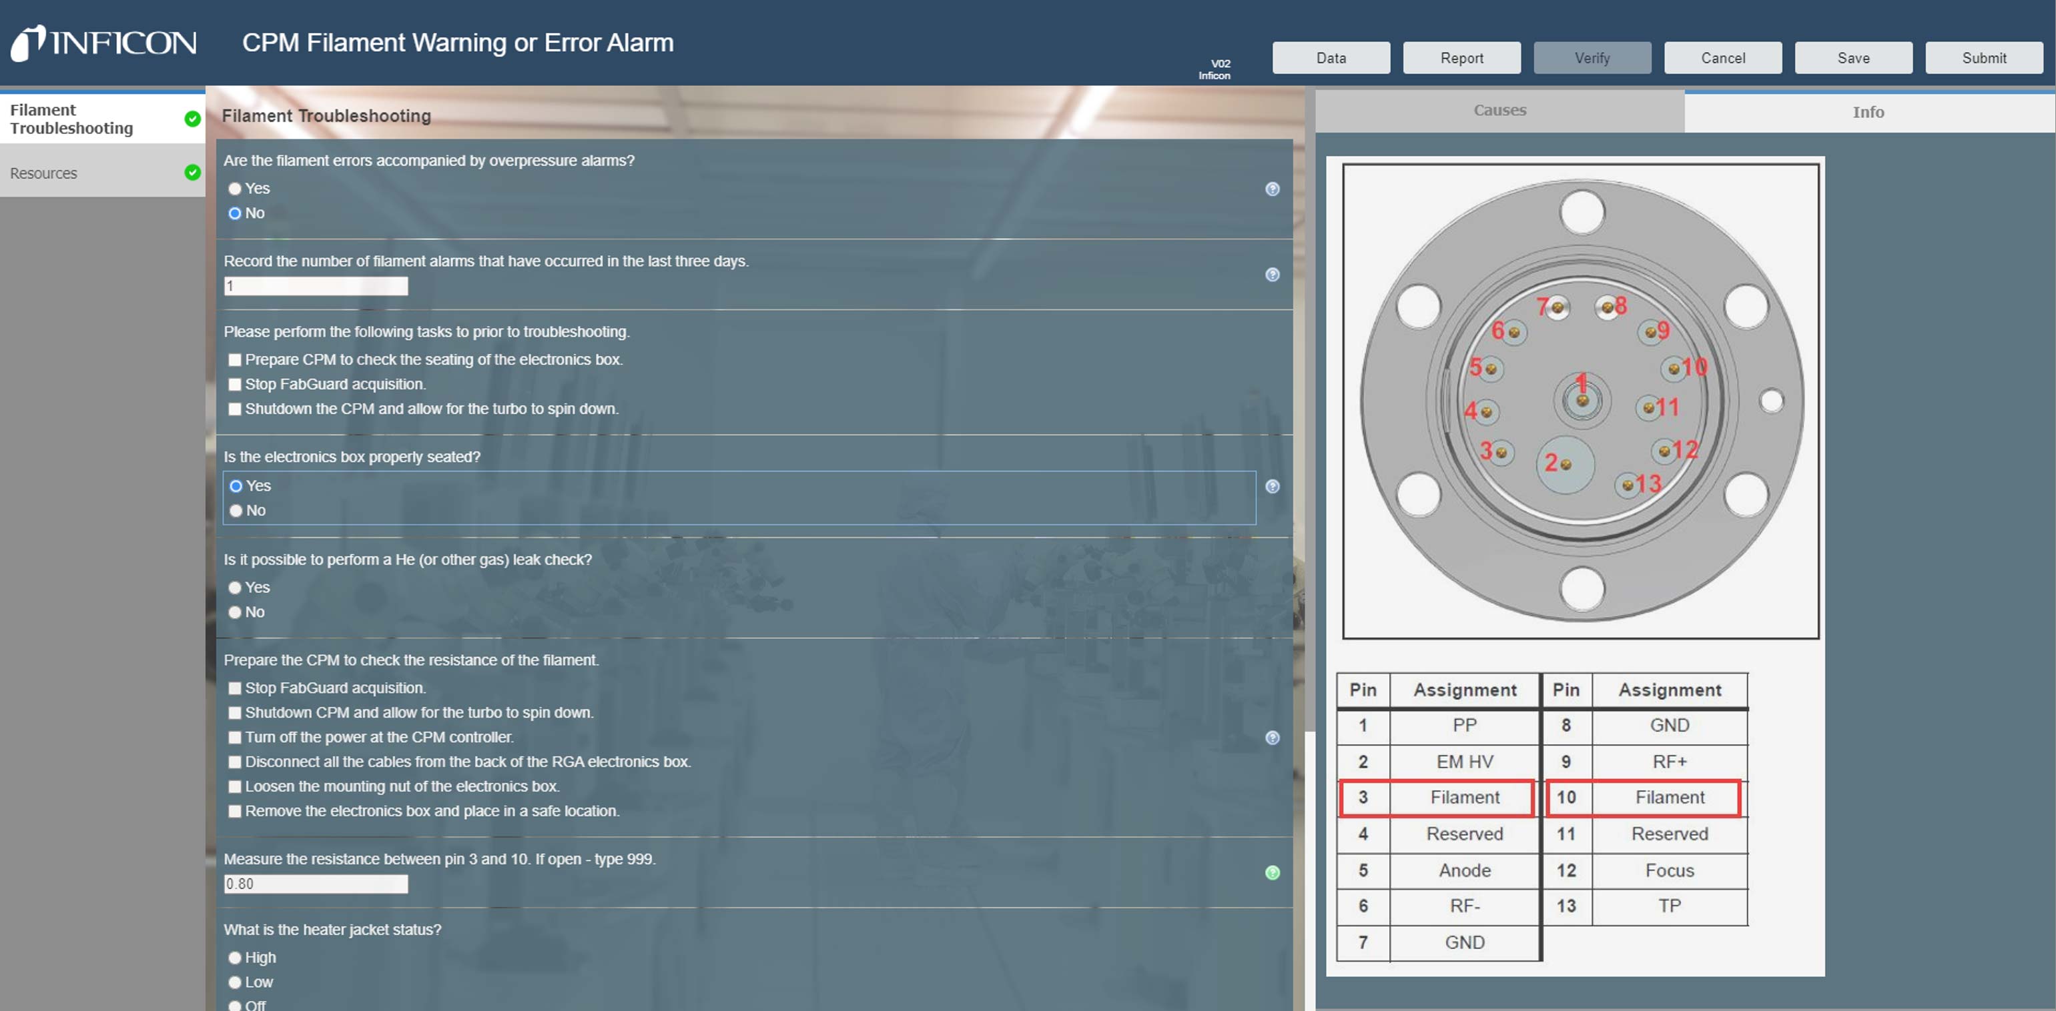This screenshot has height=1011, width=2056.
Task: Select Yes for overpressure alarms question
Action: pos(235,189)
